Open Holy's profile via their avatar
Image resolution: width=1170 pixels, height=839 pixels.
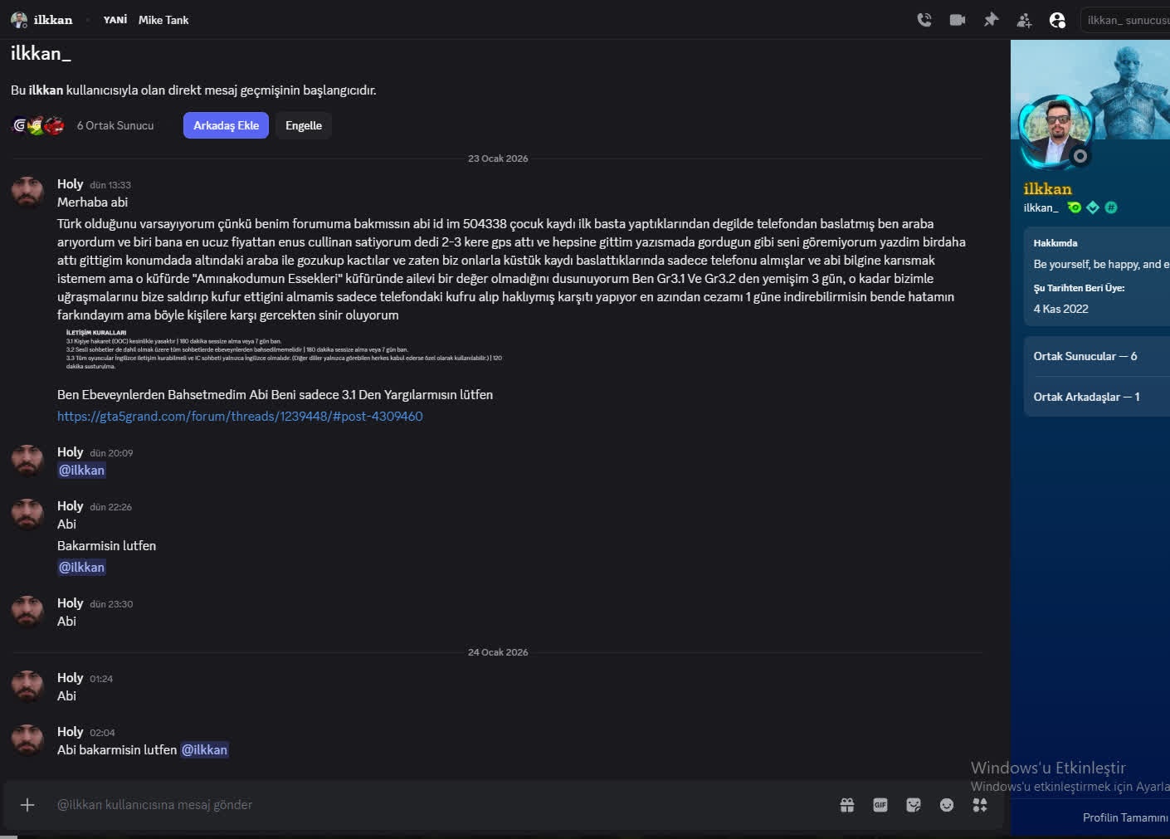[27, 191]
